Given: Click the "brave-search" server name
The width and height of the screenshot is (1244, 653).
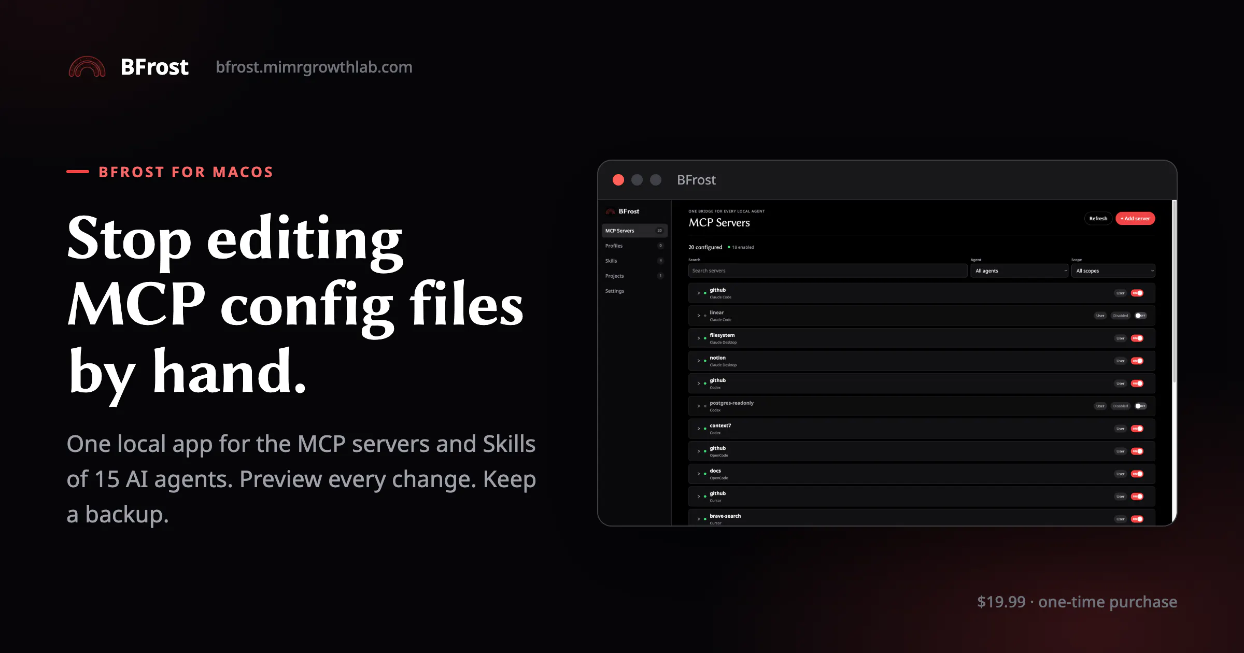Looking at the screenshot, I should pos(725,516).
